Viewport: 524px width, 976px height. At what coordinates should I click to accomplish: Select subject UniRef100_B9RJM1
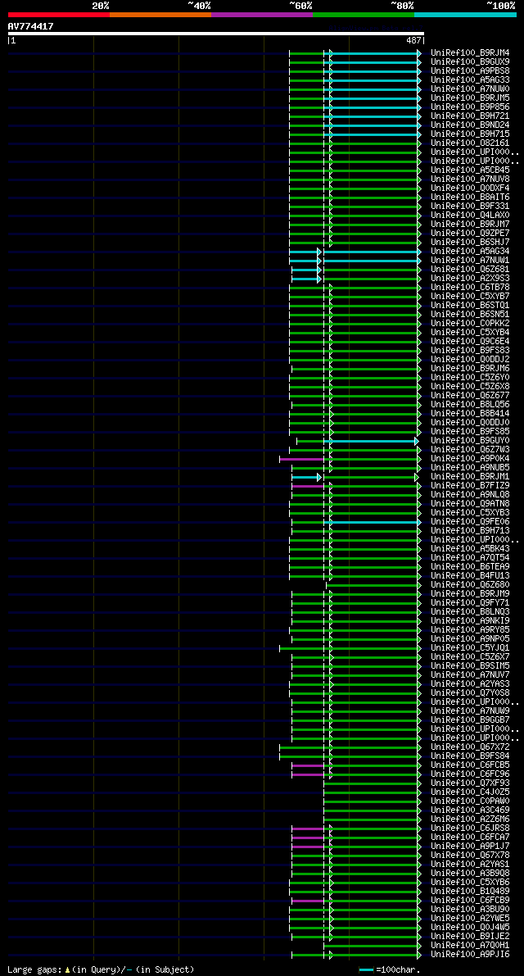click(470, 477)
